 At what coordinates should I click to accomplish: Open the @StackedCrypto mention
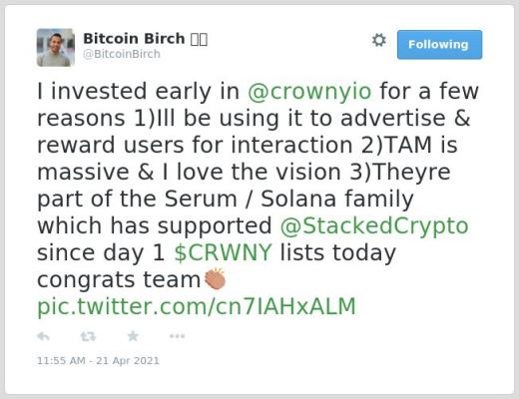tap(374, 226)
